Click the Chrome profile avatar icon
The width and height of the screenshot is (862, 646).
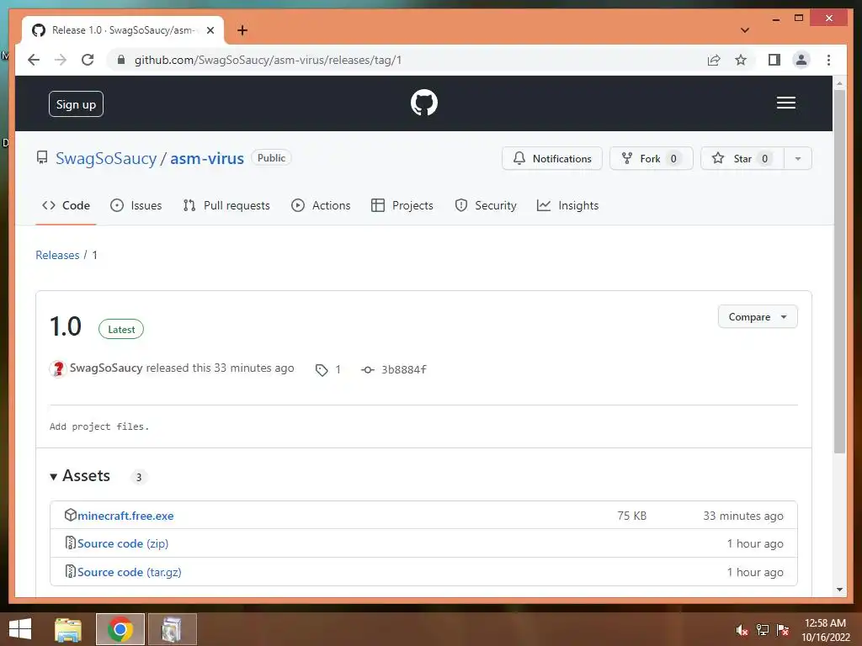tap(801, 60)
